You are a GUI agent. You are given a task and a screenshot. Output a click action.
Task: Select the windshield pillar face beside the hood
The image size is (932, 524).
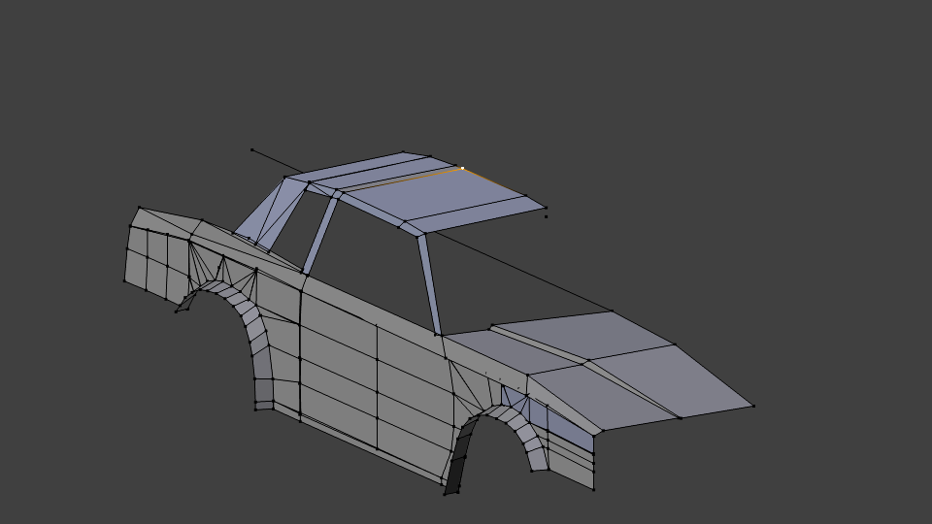pos(430,285)
